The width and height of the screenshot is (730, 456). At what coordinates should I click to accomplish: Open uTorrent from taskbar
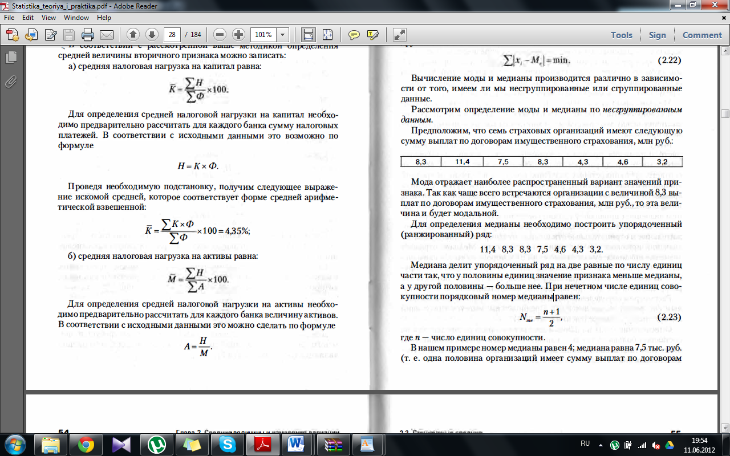click(x=157, y=444)
